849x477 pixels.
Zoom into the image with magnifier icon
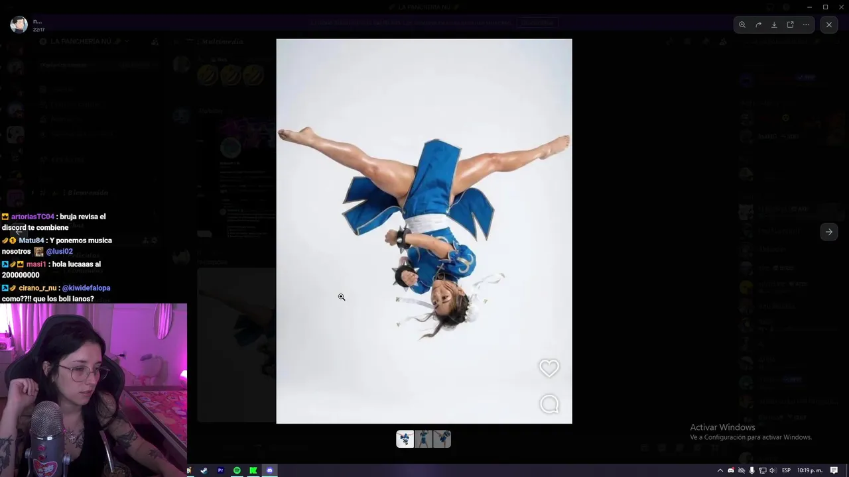742,25
